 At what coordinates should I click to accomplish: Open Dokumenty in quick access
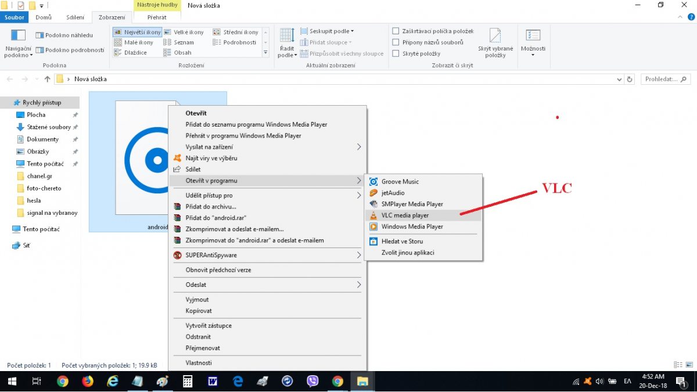[x=42, y=139]
